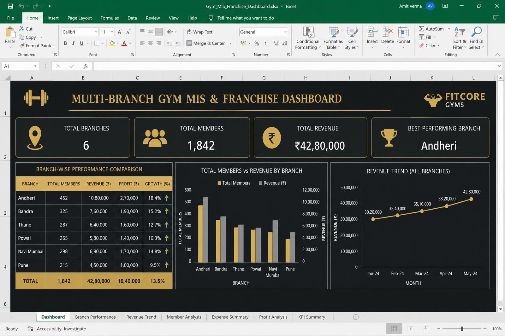The height and width of the screenshot is (336, 505).
Task: Switch to KPI Summary sheet tab
Action: point(312,317)
